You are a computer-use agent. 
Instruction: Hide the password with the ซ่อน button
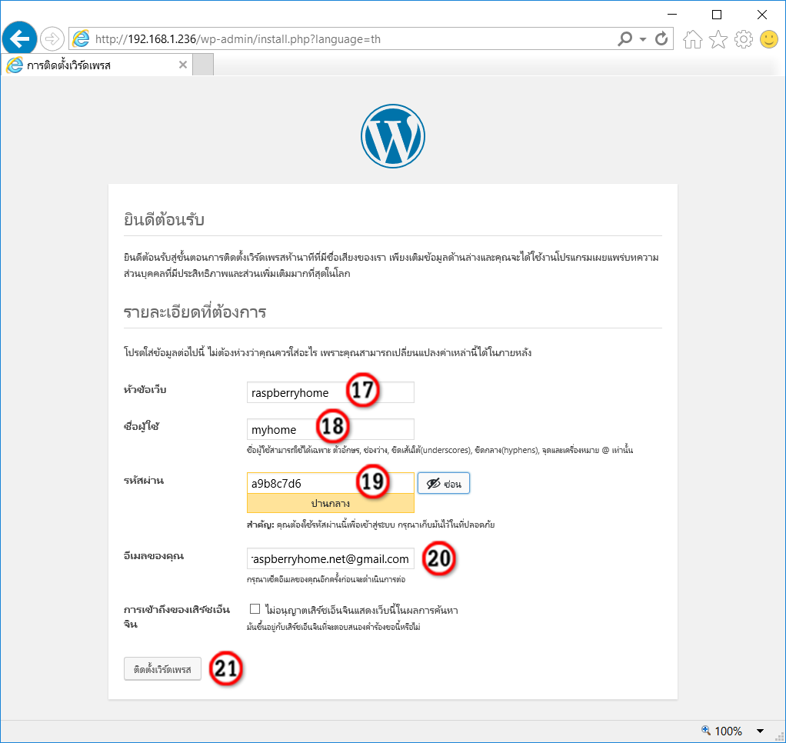pos(444,483)
